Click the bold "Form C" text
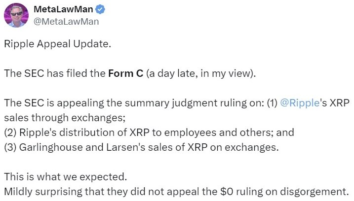 [126, 74]
